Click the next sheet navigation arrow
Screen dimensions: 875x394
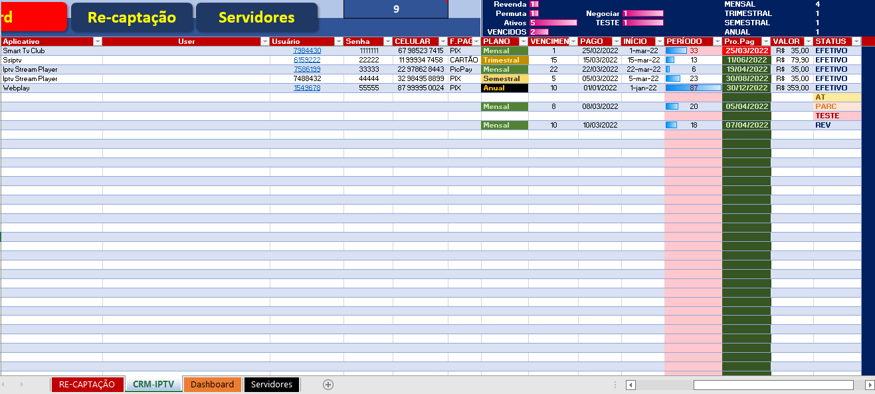coord(21,385)
